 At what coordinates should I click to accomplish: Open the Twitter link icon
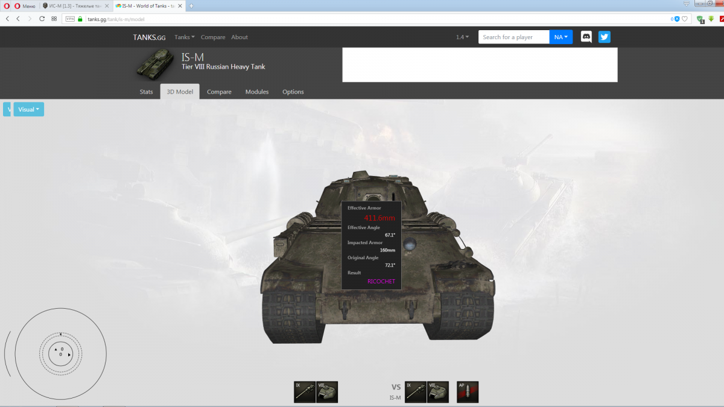pos(605,37)
